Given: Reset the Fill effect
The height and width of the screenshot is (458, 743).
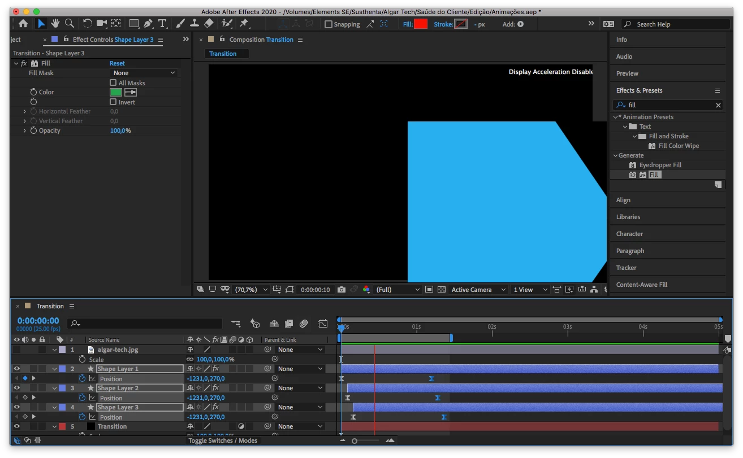Looking at the screenshot, I should [117, 63].
